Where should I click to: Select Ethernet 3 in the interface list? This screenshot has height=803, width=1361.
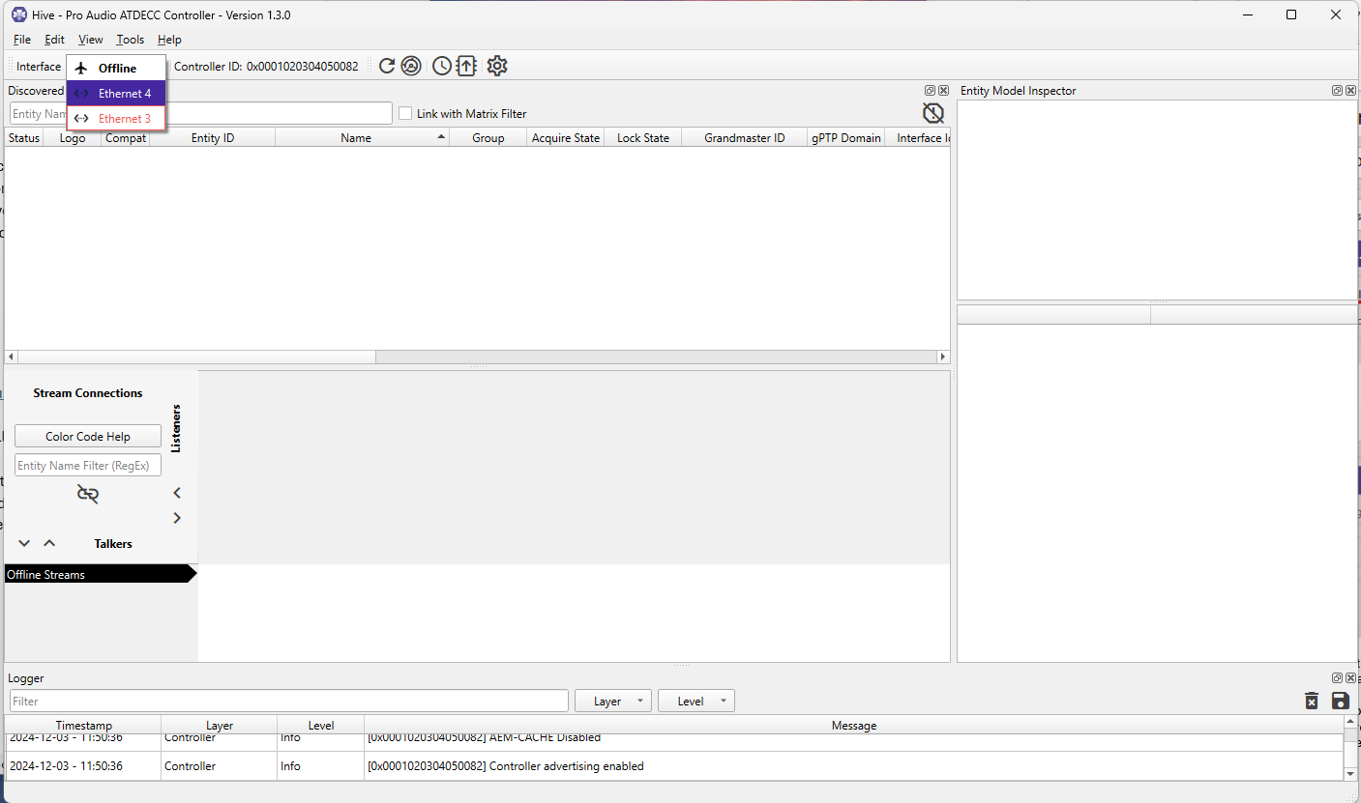pos(116,118)
